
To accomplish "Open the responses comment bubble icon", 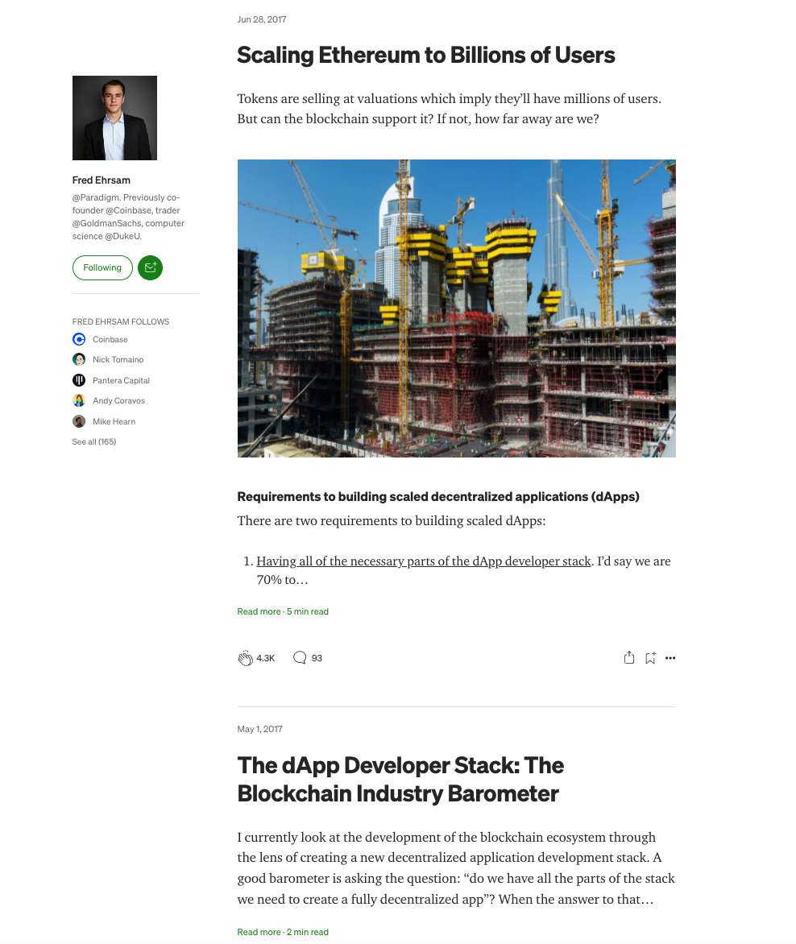I will [300, 657].
